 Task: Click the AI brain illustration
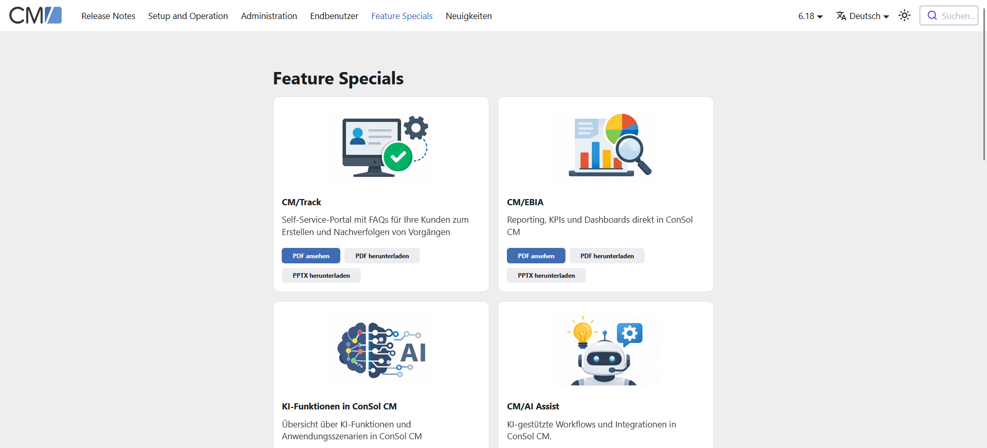tap(381, 351)
